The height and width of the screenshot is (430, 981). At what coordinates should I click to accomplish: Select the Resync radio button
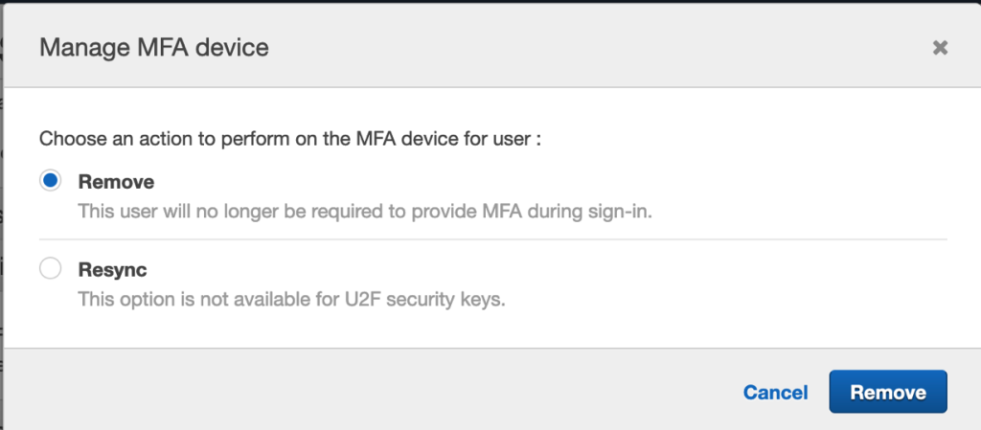pyautogui.click(x=51, y=269)
